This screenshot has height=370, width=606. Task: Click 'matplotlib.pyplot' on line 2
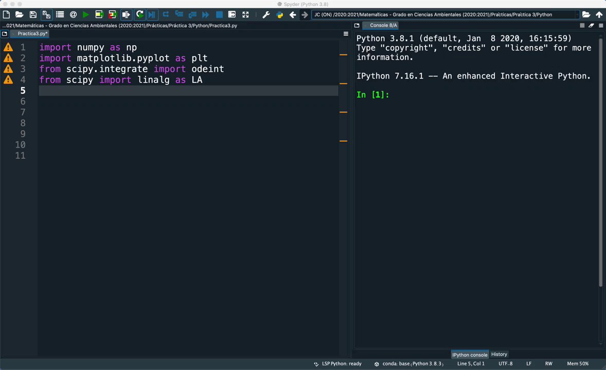coord(123,58)
